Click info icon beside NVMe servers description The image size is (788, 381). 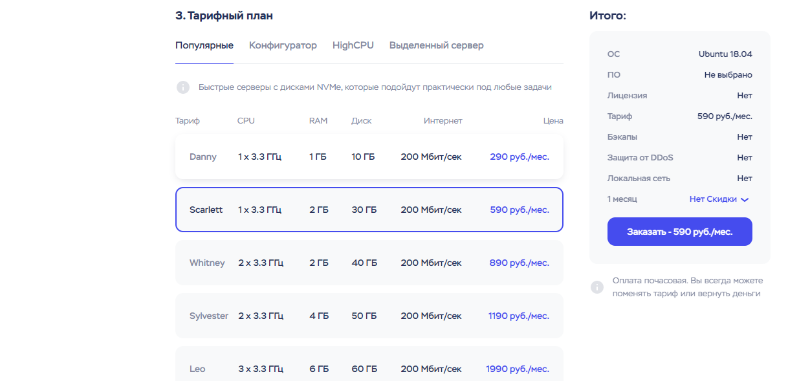(x=183, y=87)
